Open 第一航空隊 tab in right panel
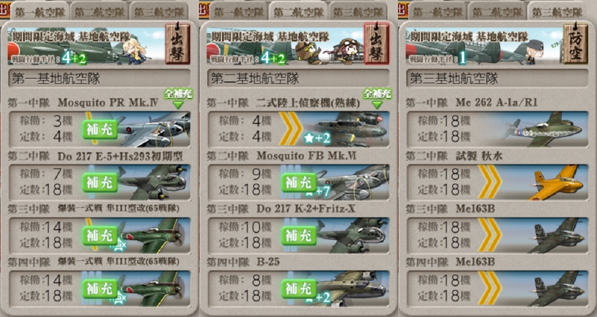Image resolution: width=597 pixels, height=317 pixels. [x=438, y=12]
